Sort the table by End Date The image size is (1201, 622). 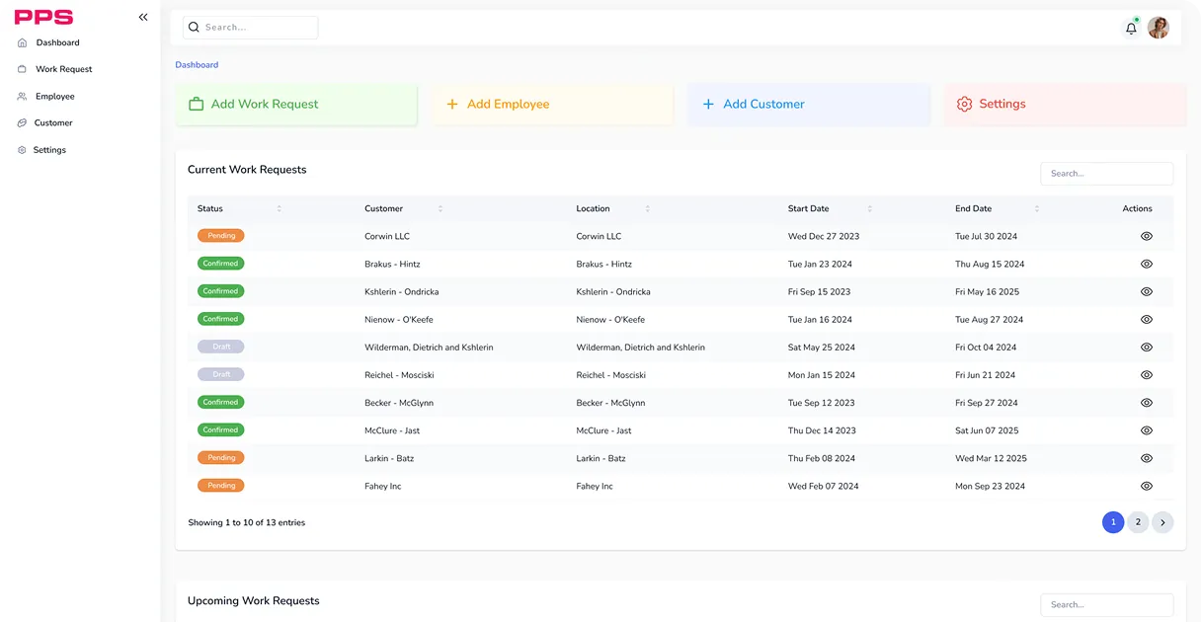pyautogui.click(x=1037, y=208)
